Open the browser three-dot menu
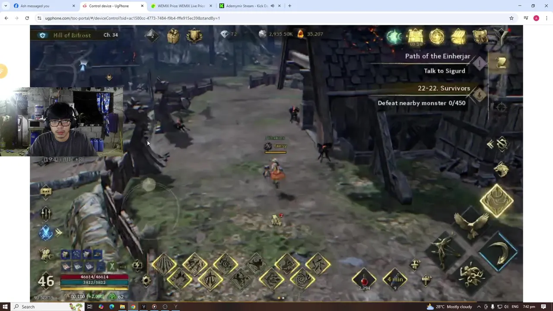553x311 pixels. tap(547, 18)
